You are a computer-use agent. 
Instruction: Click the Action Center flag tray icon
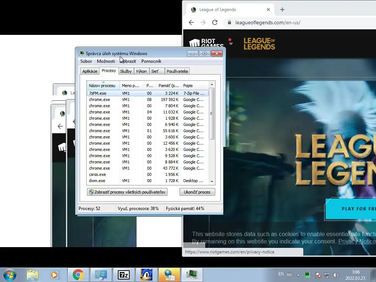tap(318, 275)
